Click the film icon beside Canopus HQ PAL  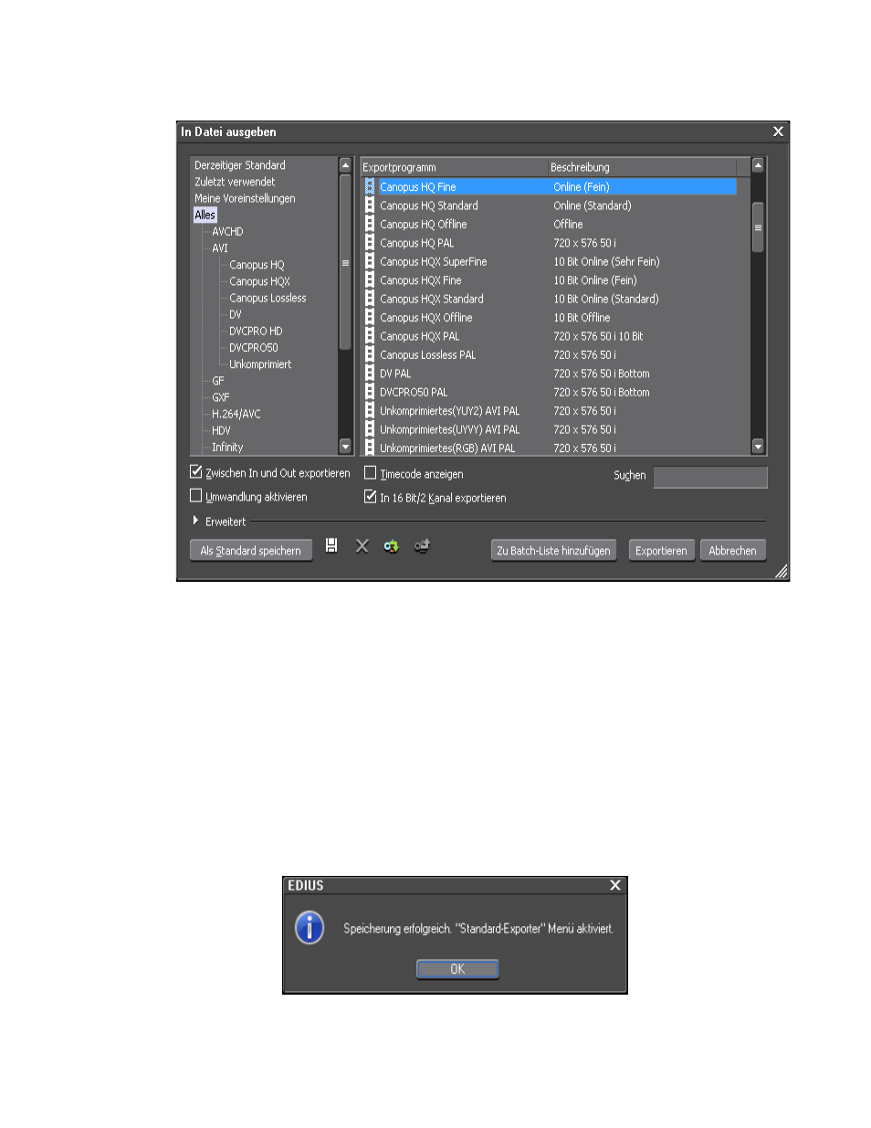click(x=370, y=243)
